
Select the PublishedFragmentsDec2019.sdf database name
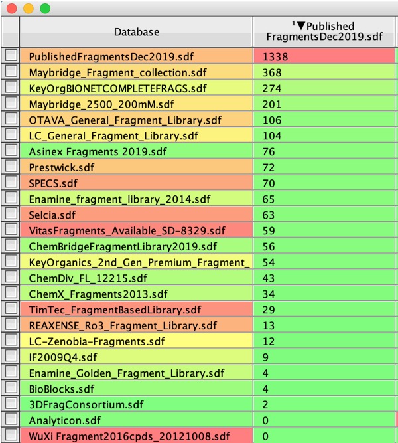(111, 57)
